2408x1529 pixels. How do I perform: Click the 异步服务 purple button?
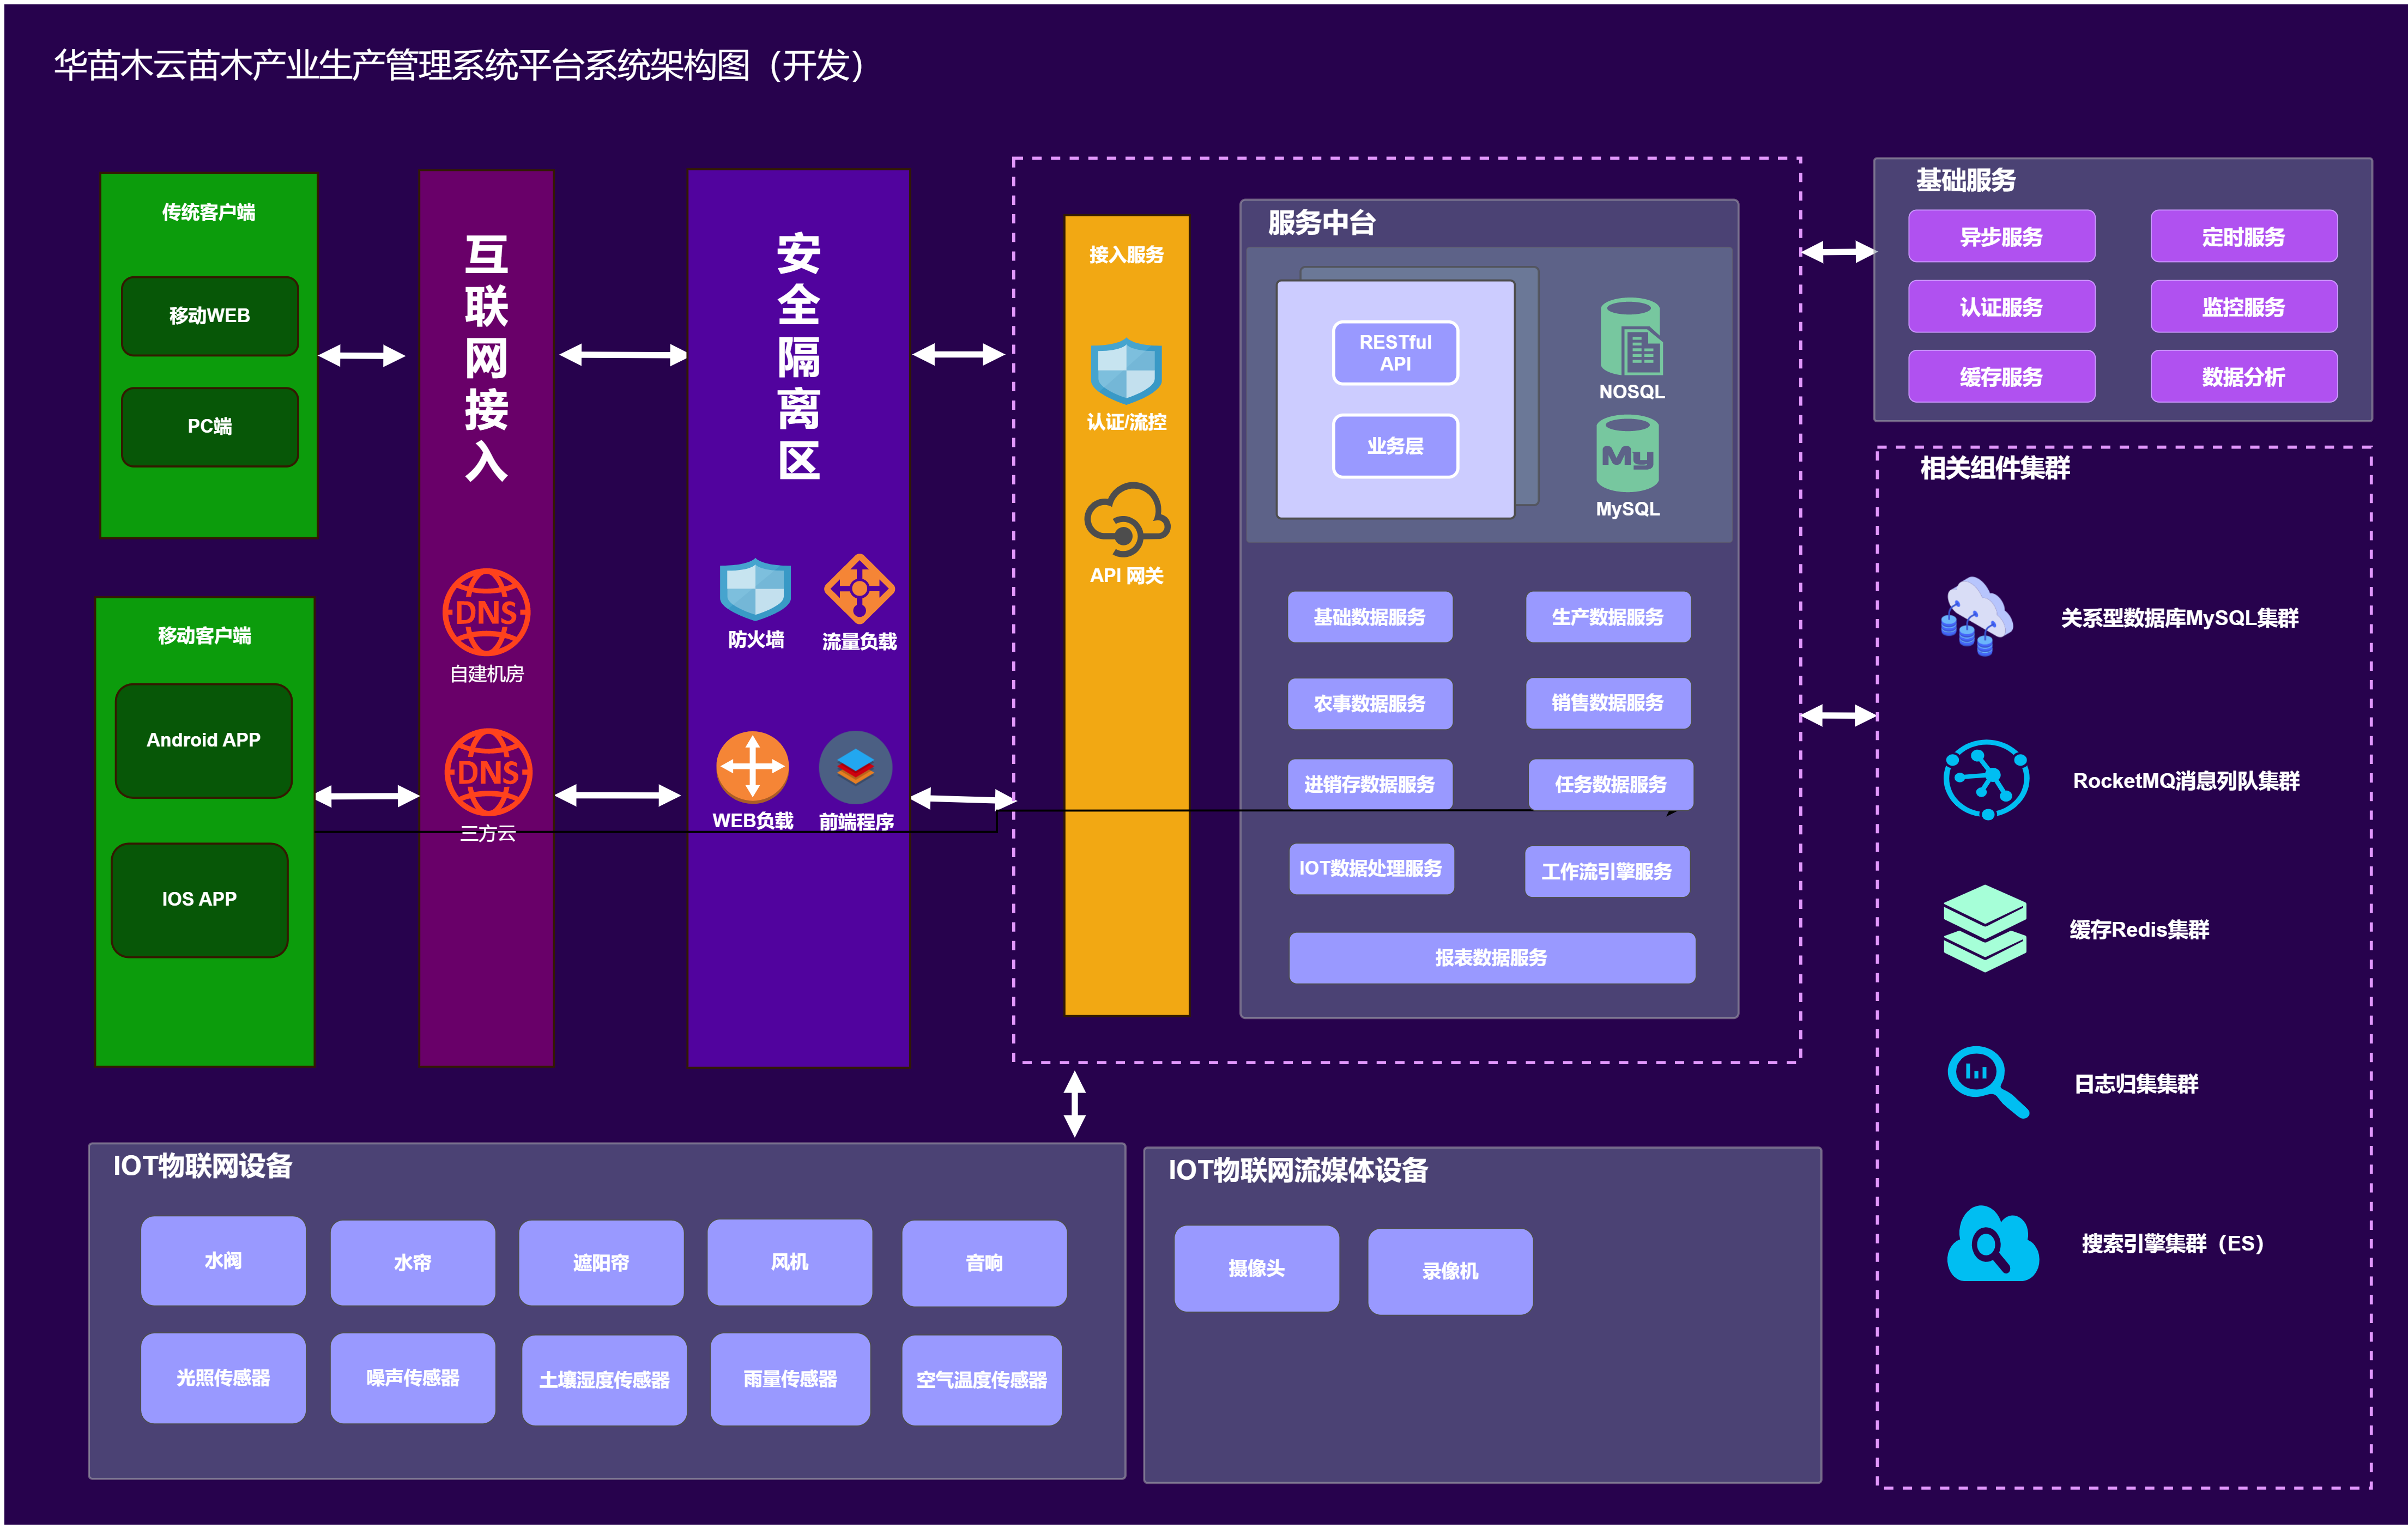pyautogui.click(x=2001, y=237)
